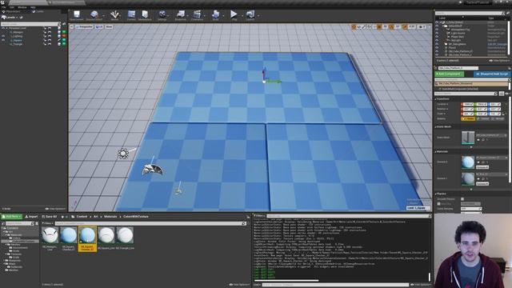Image resolution: width=512 pixels, height=288 pixels.
Task: Select the player start icon in viewport
Action: (178, 191)
